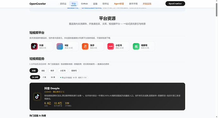Viewport: 218px width, 118px height.
Task: Click the 小红书 red icon
Action: pos(111,46)
